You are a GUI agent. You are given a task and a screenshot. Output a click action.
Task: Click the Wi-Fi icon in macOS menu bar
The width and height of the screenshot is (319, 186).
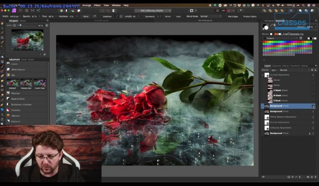click(278, 5)
